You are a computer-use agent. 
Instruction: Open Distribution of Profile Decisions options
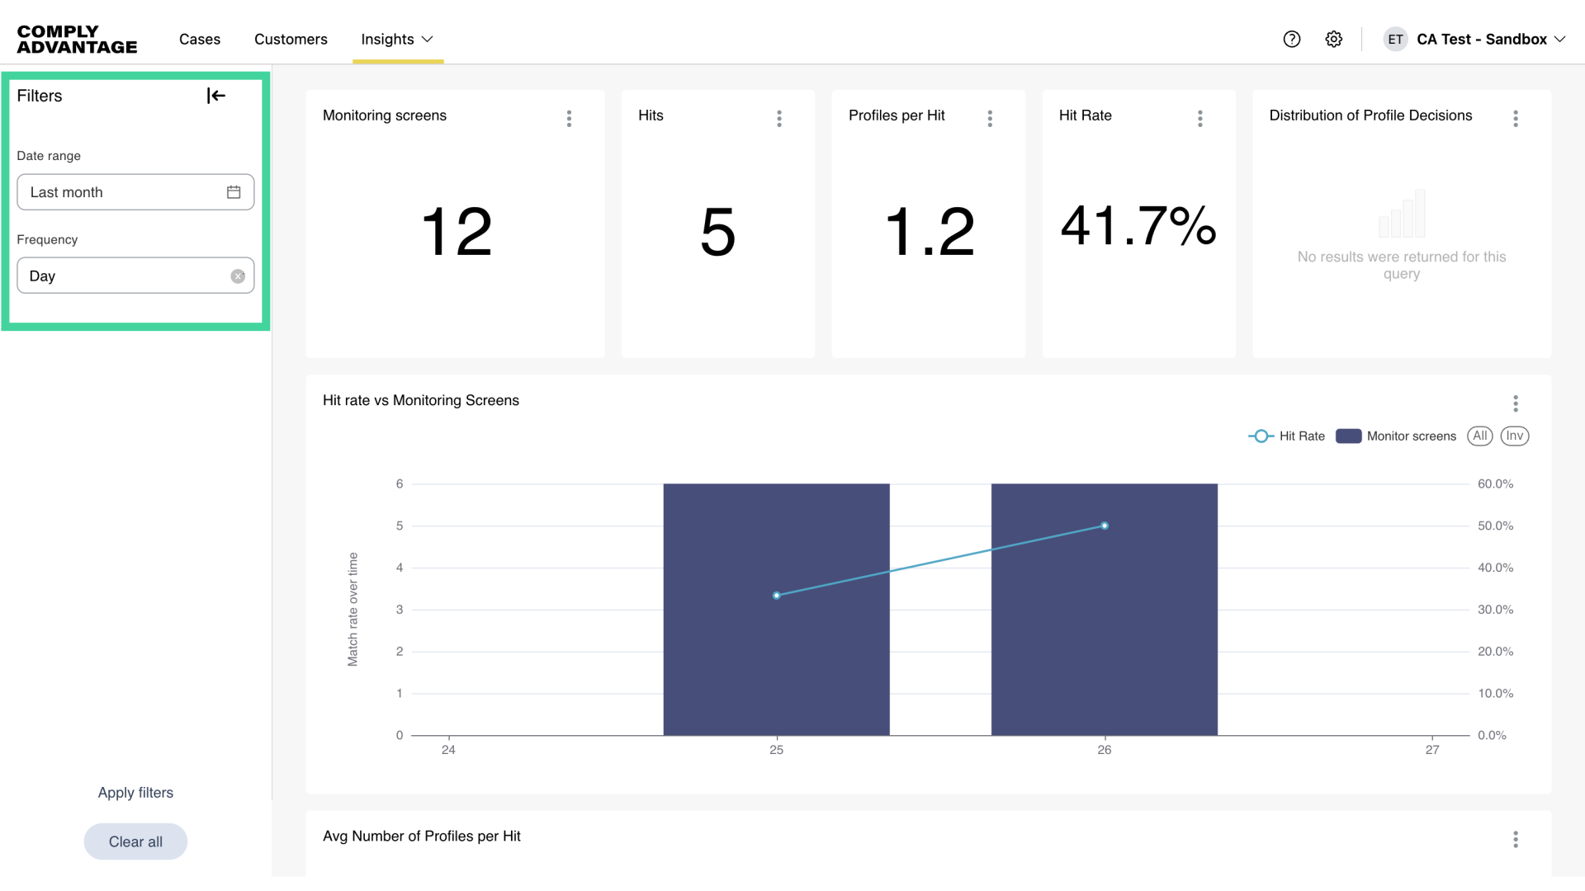(1516, 118)
